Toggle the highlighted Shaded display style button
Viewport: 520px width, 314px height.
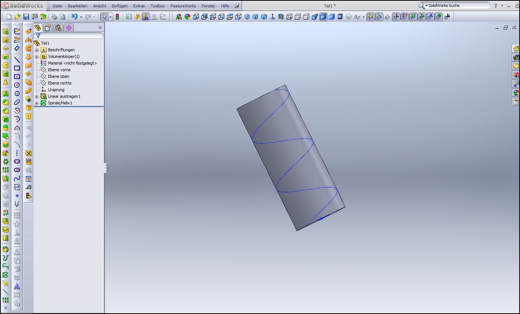point(323,17)
